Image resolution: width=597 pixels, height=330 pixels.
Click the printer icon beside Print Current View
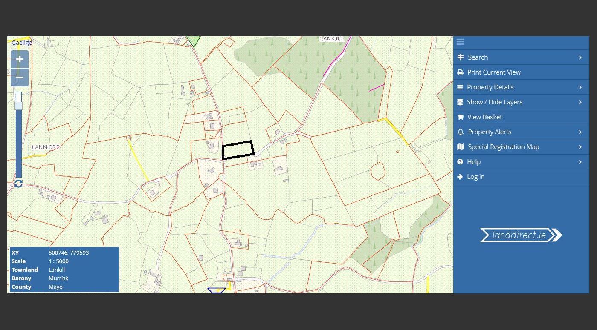tap(460, 72)
